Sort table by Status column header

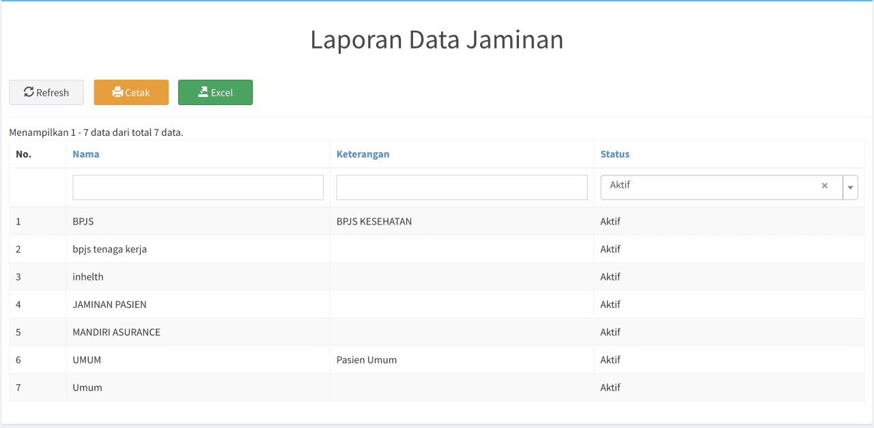coord(615,154)
